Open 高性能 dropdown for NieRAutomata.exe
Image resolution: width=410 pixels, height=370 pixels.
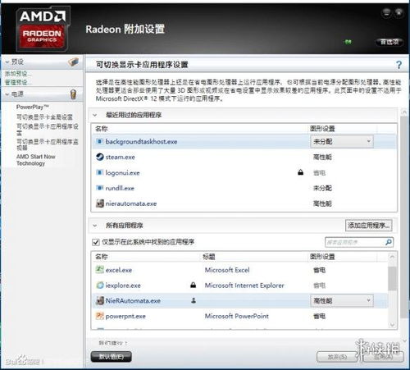click(x=342, y=300)
